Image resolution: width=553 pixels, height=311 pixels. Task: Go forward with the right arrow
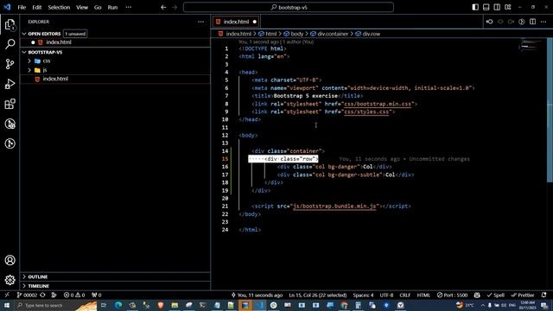point(175,7)
